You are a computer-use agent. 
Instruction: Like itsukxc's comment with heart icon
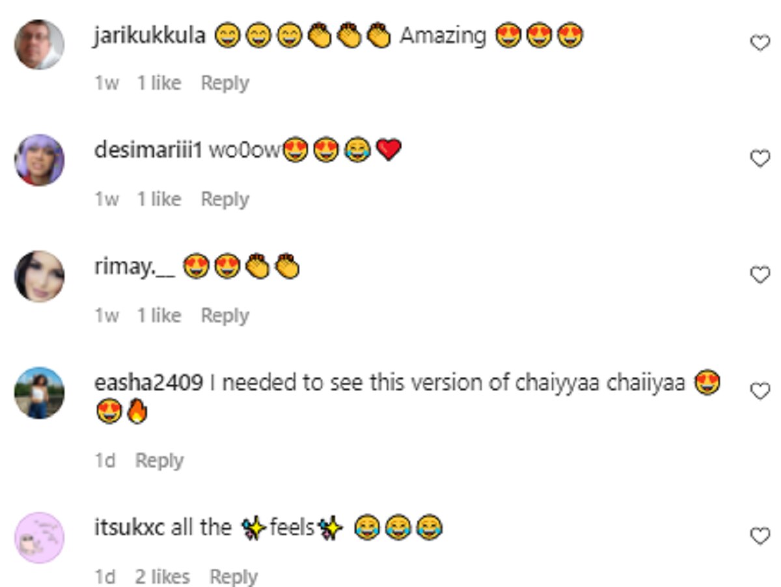pos(760,536)
